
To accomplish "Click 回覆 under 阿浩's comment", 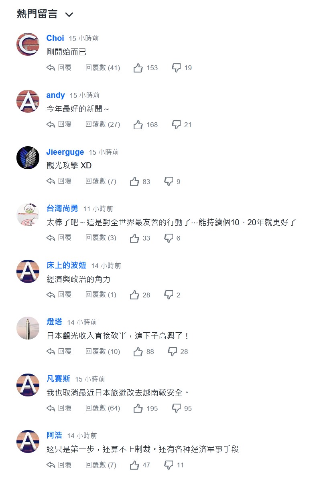I will [59, 465].
